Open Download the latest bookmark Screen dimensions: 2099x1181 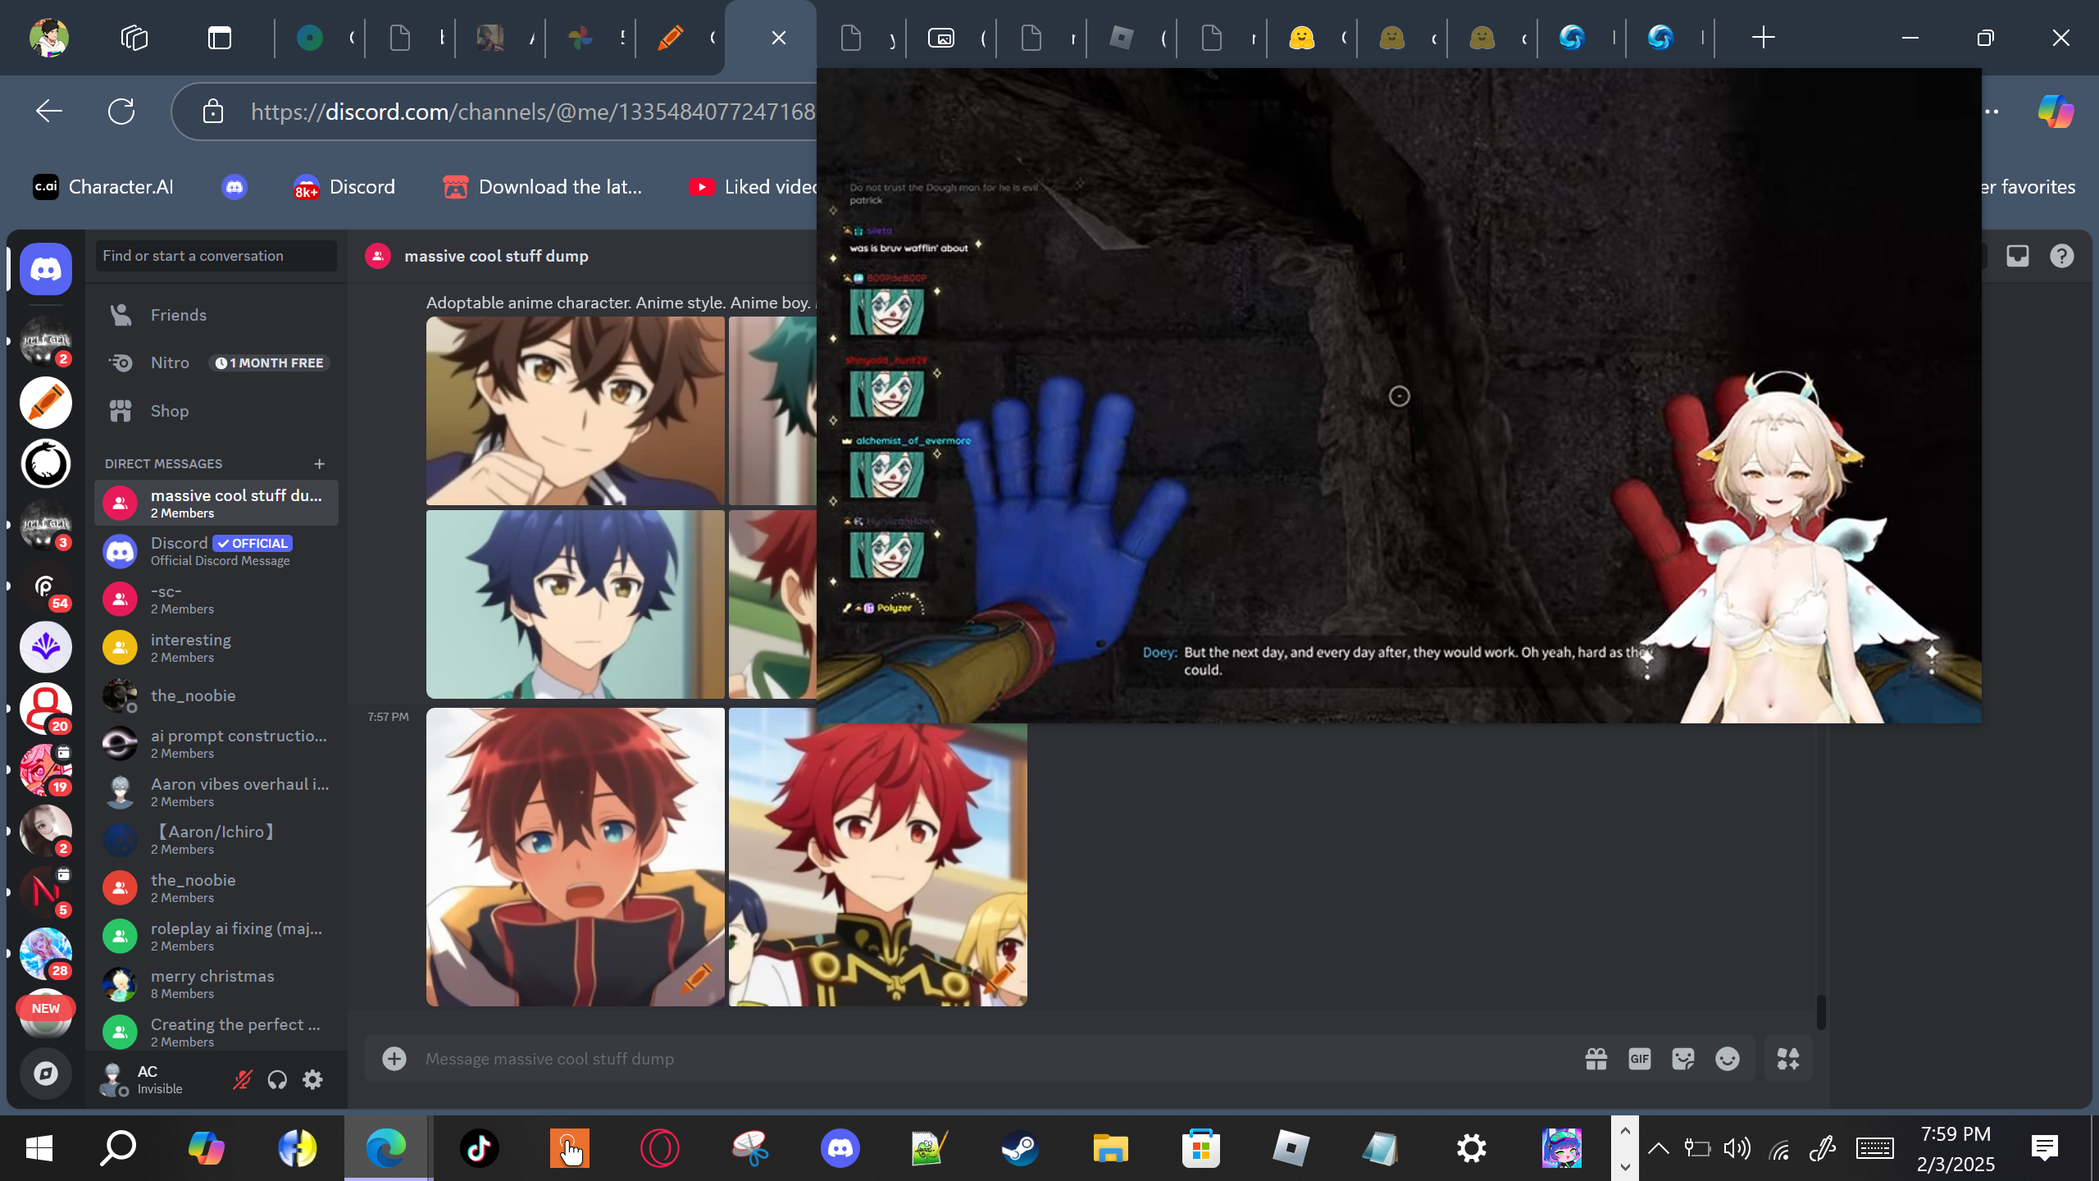543,187
